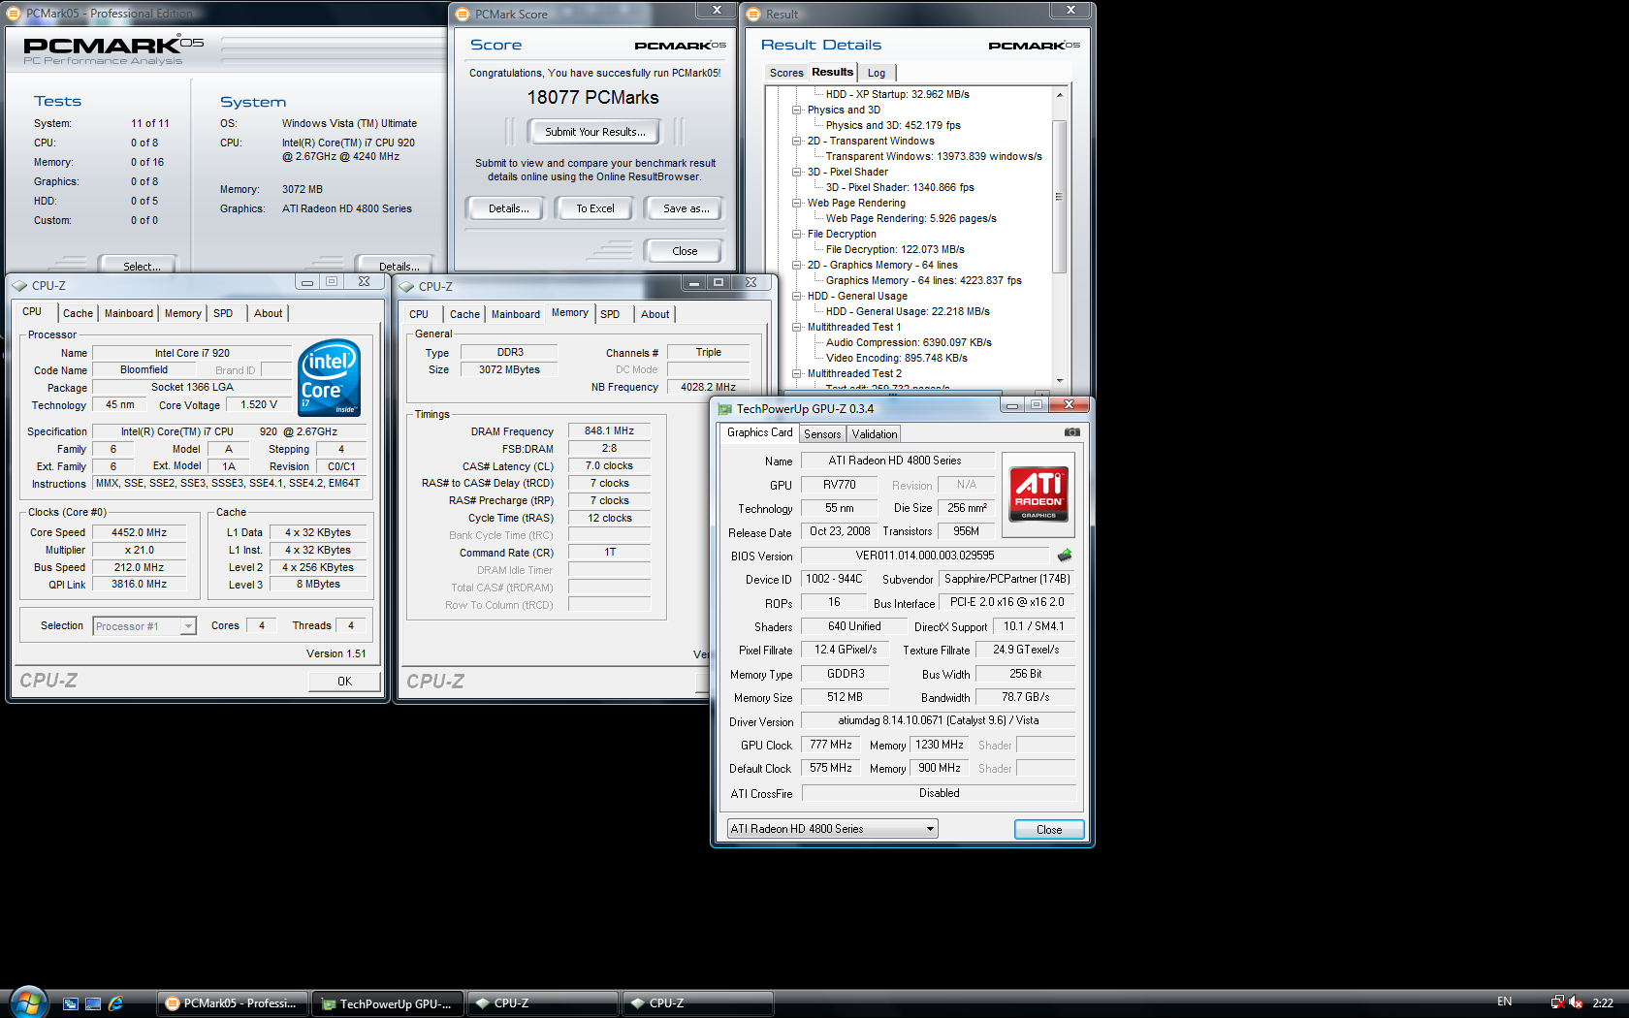The image size is (1629, 1018).
Task: Click the PCMark Score window title icon
Action: click(463, 15)
